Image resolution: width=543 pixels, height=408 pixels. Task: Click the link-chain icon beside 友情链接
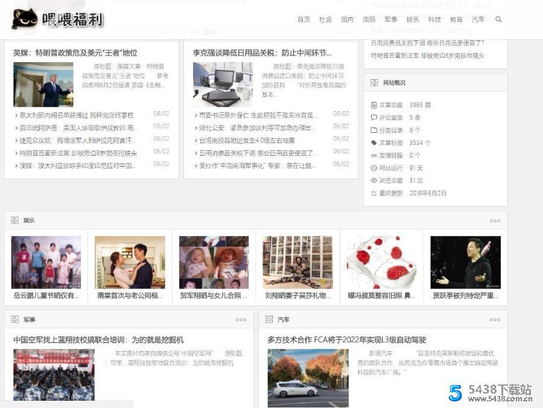point(374,155)
